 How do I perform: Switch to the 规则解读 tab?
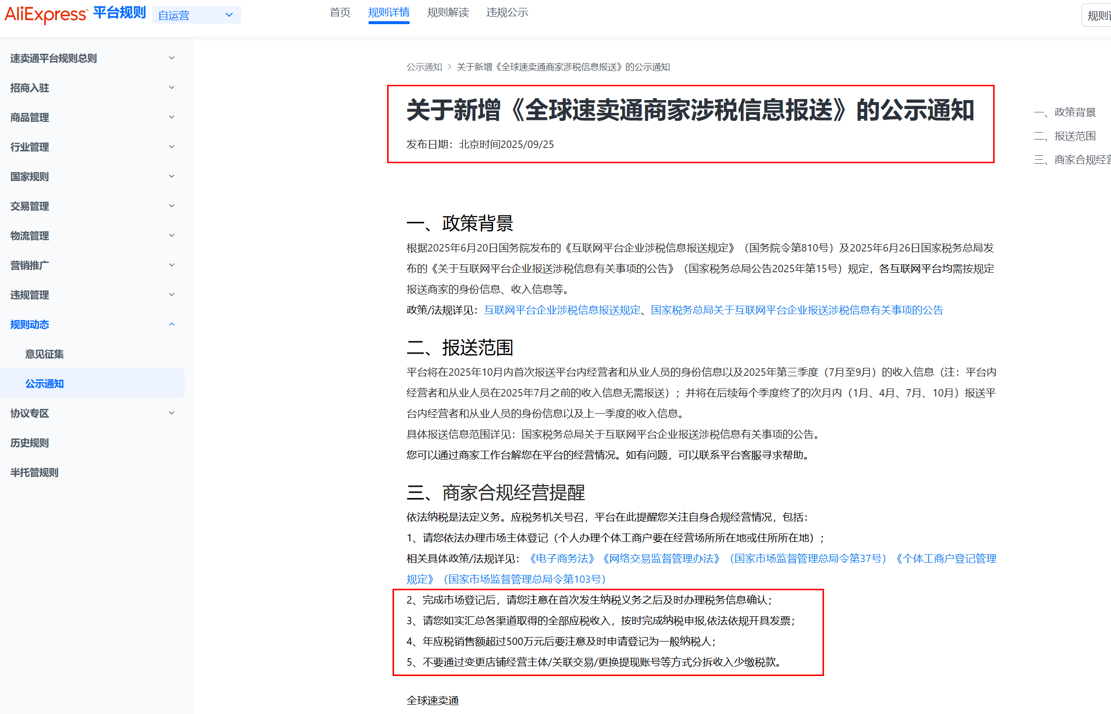(x=447, y=12)
